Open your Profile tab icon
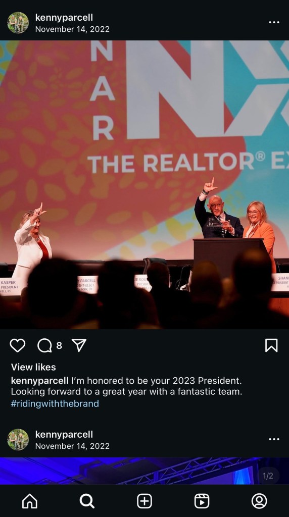 tap(259, 501)
